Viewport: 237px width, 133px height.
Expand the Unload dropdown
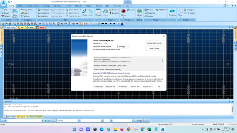tap(98, 17)
